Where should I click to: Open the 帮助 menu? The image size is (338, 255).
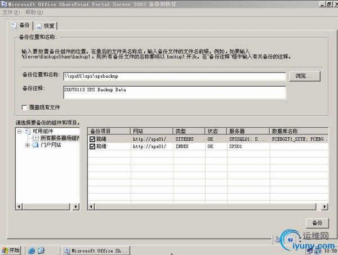[x=34, y=12]
